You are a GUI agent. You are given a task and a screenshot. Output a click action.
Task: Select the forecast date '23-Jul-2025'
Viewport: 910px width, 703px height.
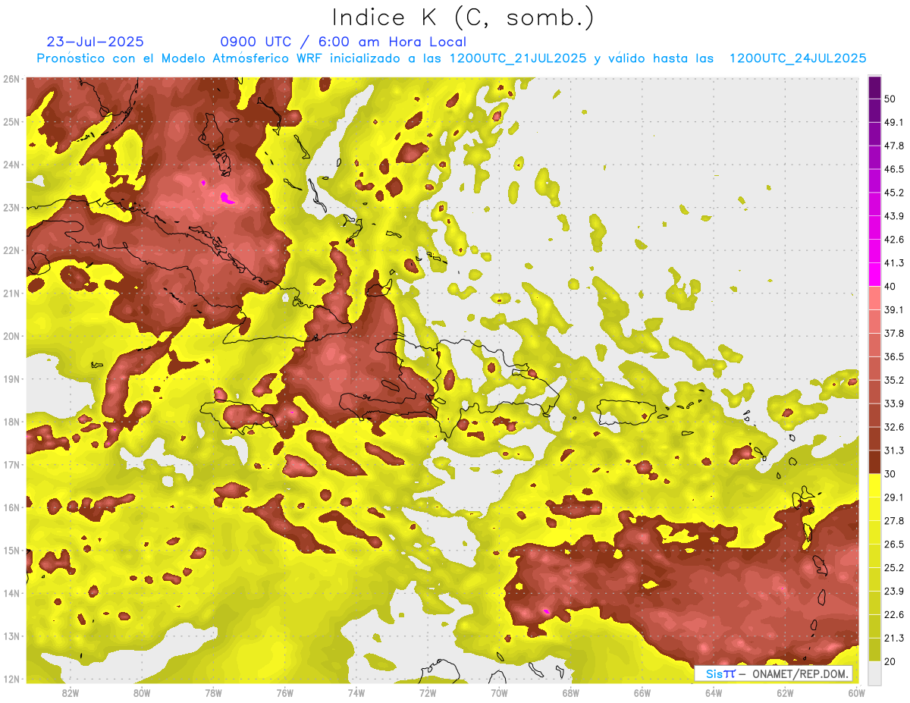pos(95,42)
